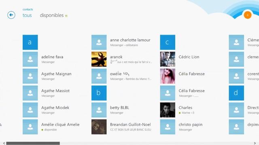Select the aranok contact name
Viewport: 259px width, 145px height.
pos(116,57)
